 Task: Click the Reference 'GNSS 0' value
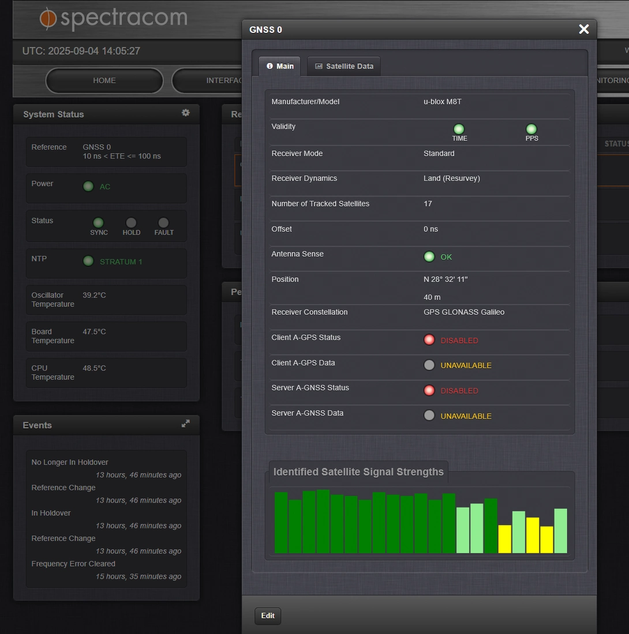click(97, 147)
